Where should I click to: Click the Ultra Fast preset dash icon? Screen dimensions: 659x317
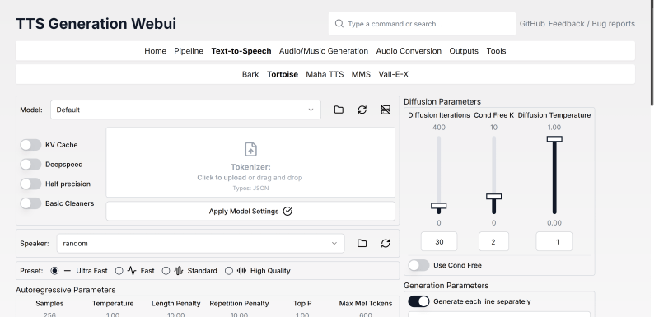click(x=68, y=271)
